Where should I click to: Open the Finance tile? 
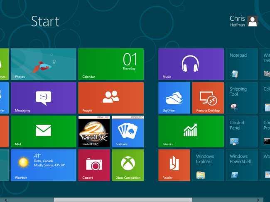(x=191, y=132)
